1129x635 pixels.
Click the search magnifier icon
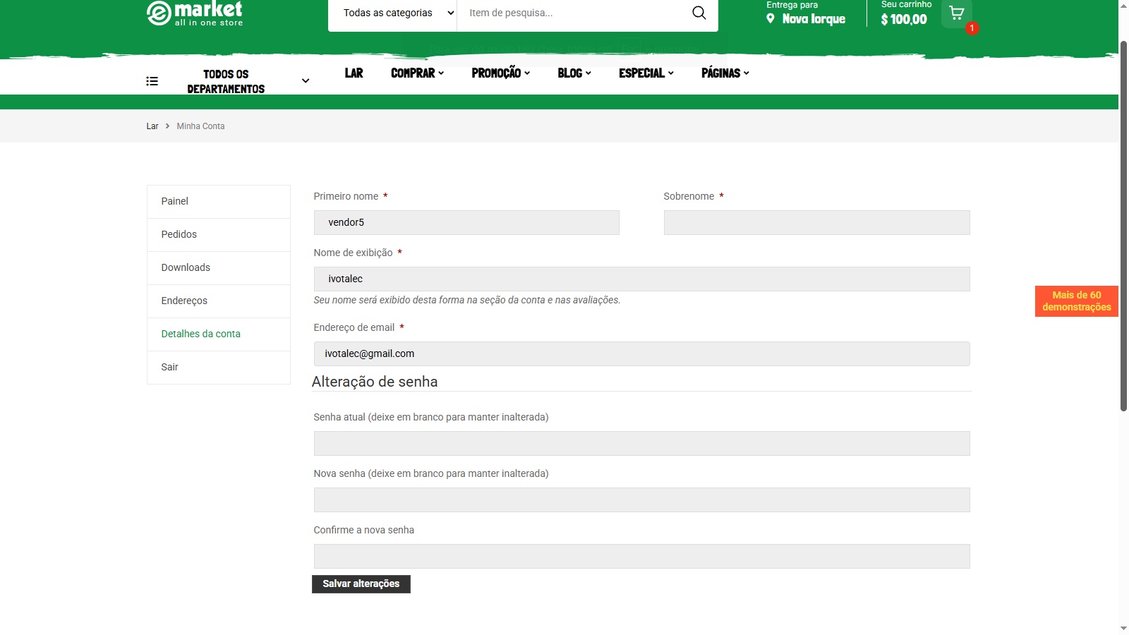click(699, 13)
